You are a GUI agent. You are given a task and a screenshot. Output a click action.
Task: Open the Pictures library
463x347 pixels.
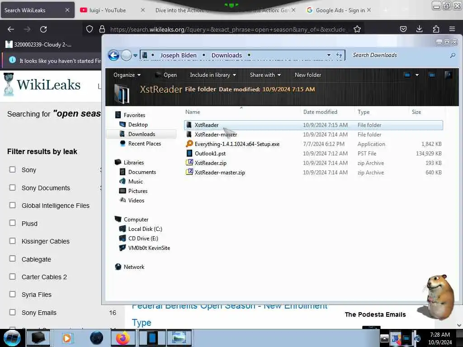(137, 191)
